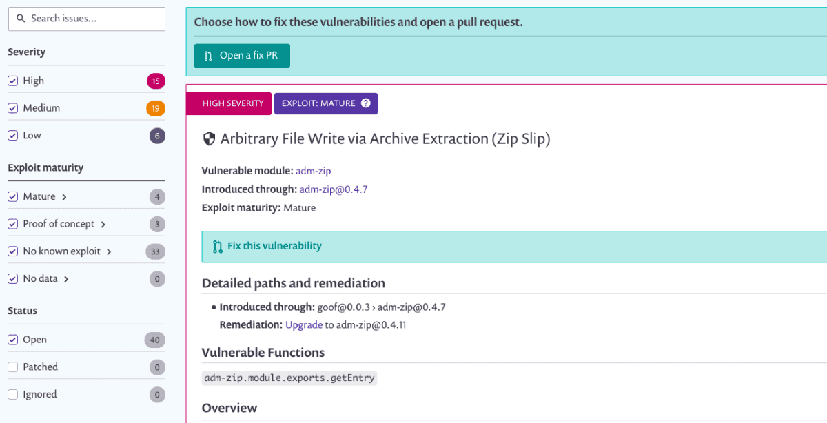Click the Upgrade remediation link
This screenshot has height=423, width=827.
[303, 324]
